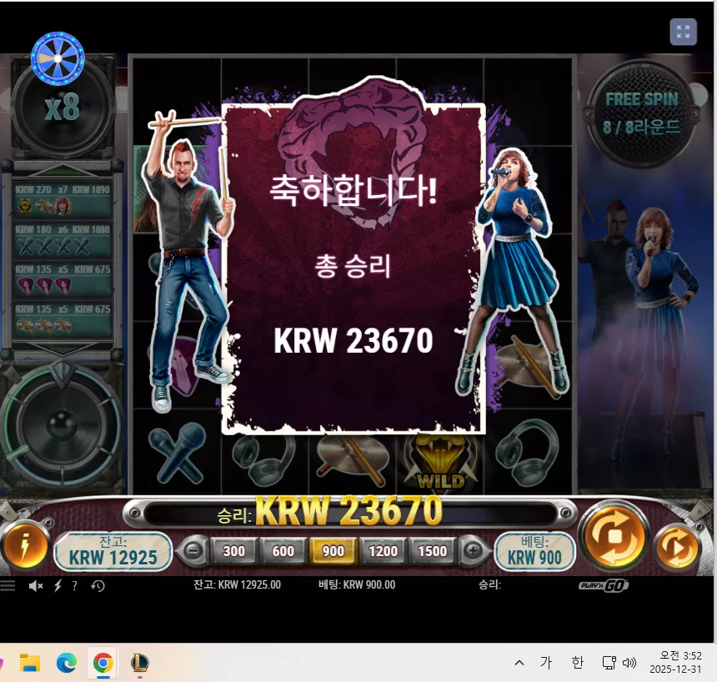The image size is (717, 682).
Task: Select the 1200 bet level
Action: point(383,551)
